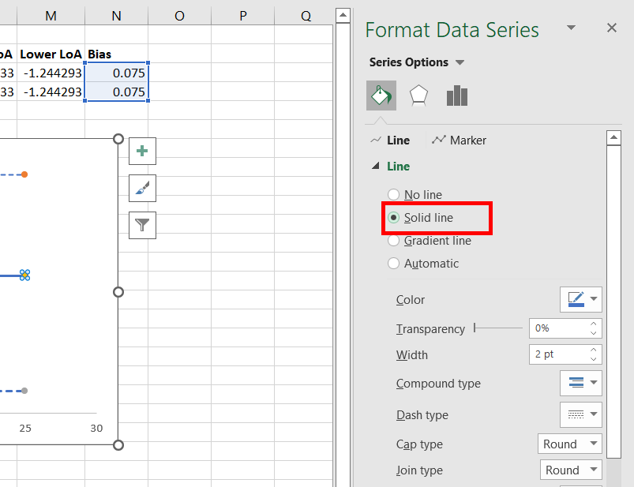Close the Format Data Series pane
Screen dimensions: 634x487
(611, 28)
